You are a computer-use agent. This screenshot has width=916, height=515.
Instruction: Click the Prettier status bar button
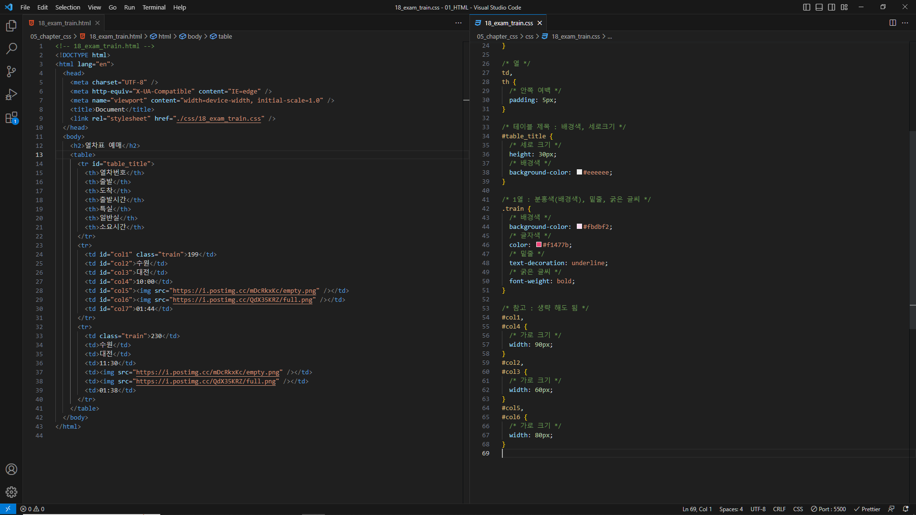point(867,509)
